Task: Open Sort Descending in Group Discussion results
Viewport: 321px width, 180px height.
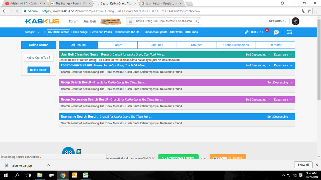Action: 258,99
